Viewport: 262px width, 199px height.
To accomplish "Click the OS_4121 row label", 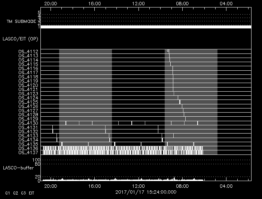I will (x=28, y=89).
